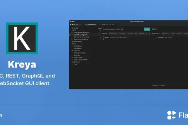Image resolution: width=188 pixels, height=125 pixels.
Task: Activate the Say hello (unary call) editor tab
Action: pos(107,24)
